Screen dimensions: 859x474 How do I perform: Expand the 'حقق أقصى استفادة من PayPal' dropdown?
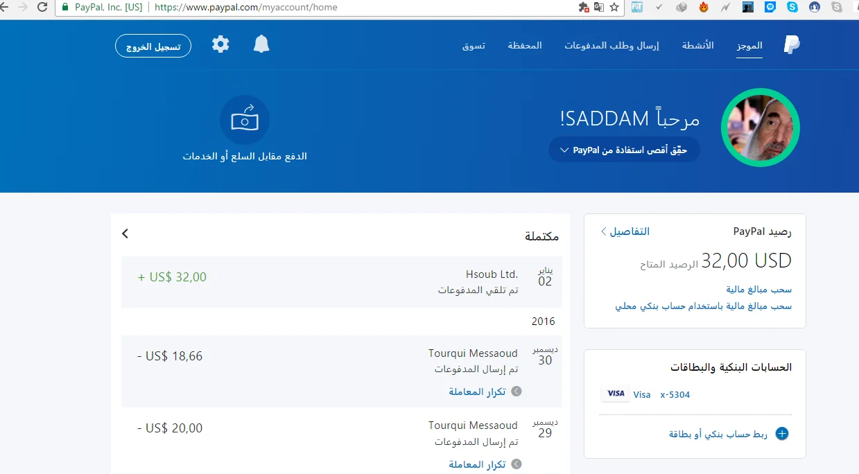coord(624,150)
